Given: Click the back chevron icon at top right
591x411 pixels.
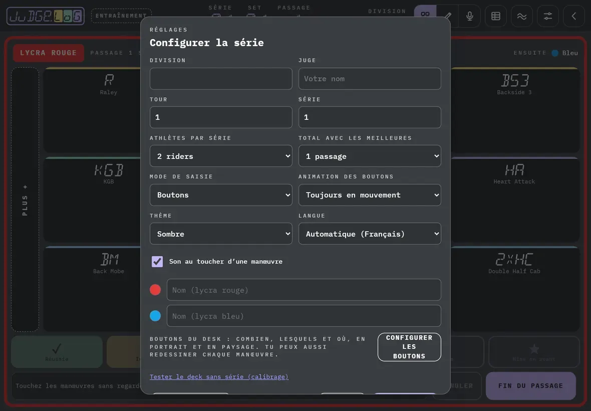Looking at the screenshot, I should pos(573,16).
